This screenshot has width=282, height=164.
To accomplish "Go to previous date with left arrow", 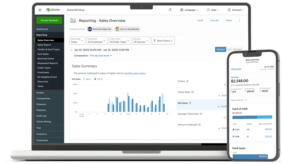I will coord(71,50).
